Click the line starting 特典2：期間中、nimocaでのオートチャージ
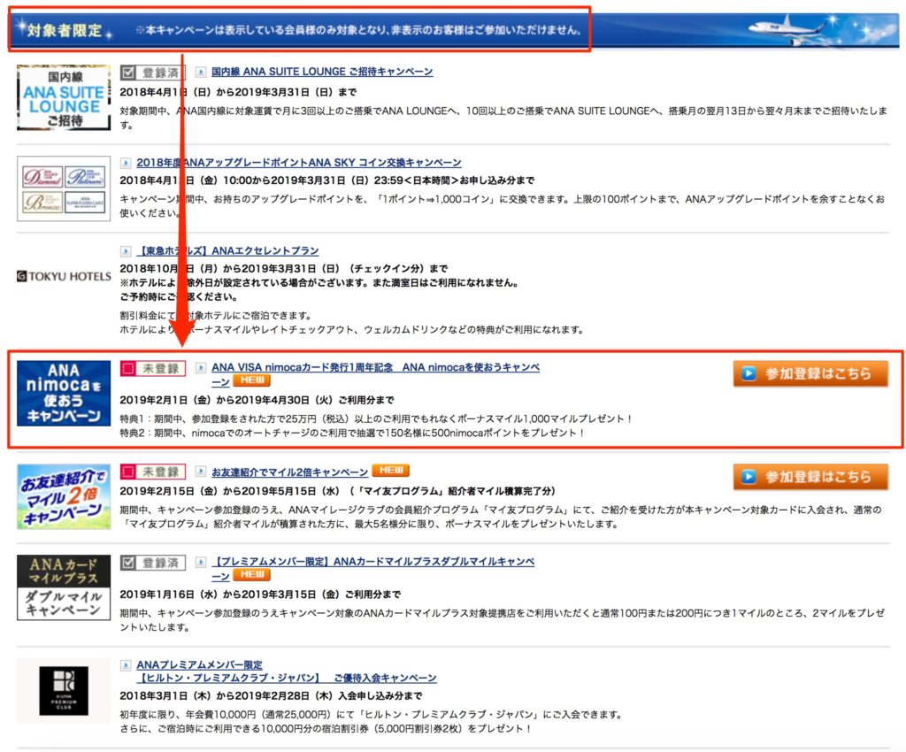Image resolution: width=906 pixels, height=752 pixels. point(352,434)
